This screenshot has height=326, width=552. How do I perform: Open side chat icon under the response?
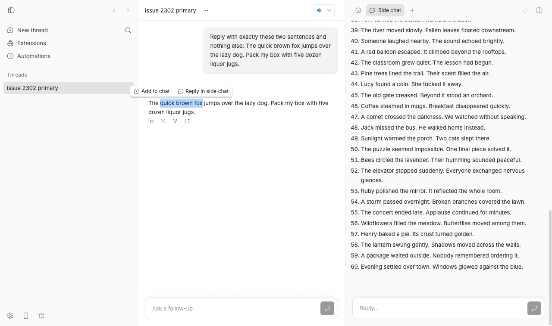click(187, 121)
